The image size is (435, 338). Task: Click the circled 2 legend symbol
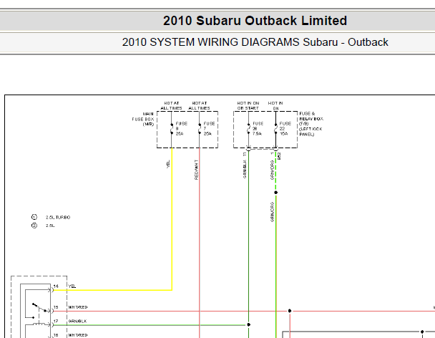34,226
